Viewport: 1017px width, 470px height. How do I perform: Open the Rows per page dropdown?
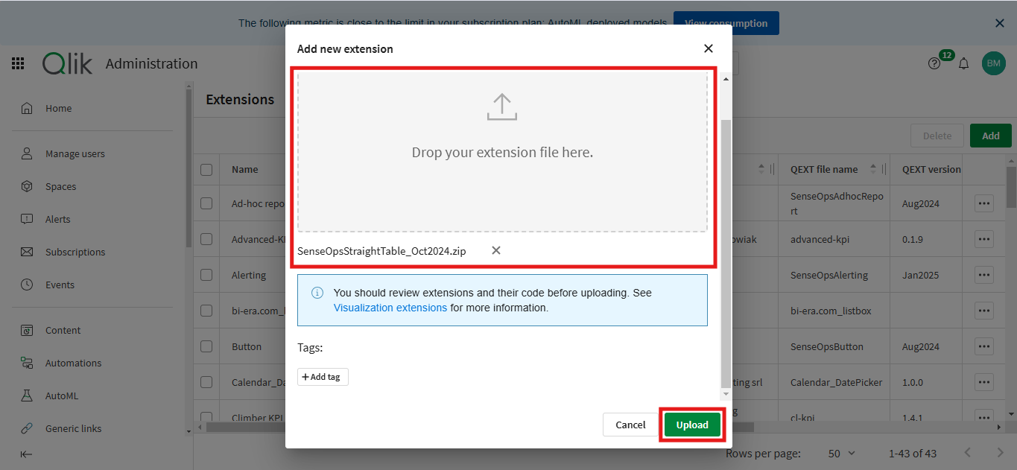841,453
